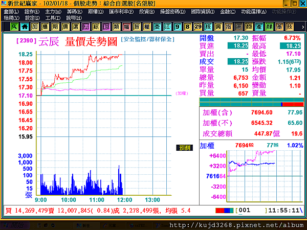Click the 加權(不) index value 6545.32

point(262,123)
